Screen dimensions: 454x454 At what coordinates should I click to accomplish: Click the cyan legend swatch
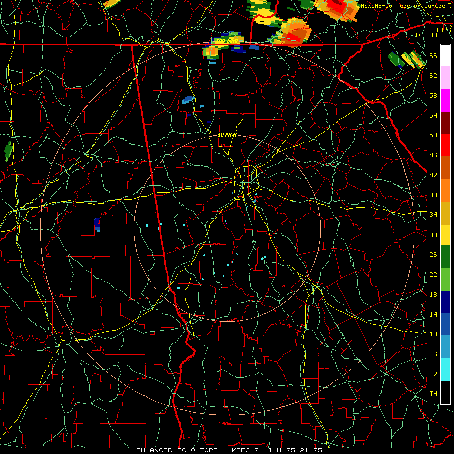click(445, 369)
